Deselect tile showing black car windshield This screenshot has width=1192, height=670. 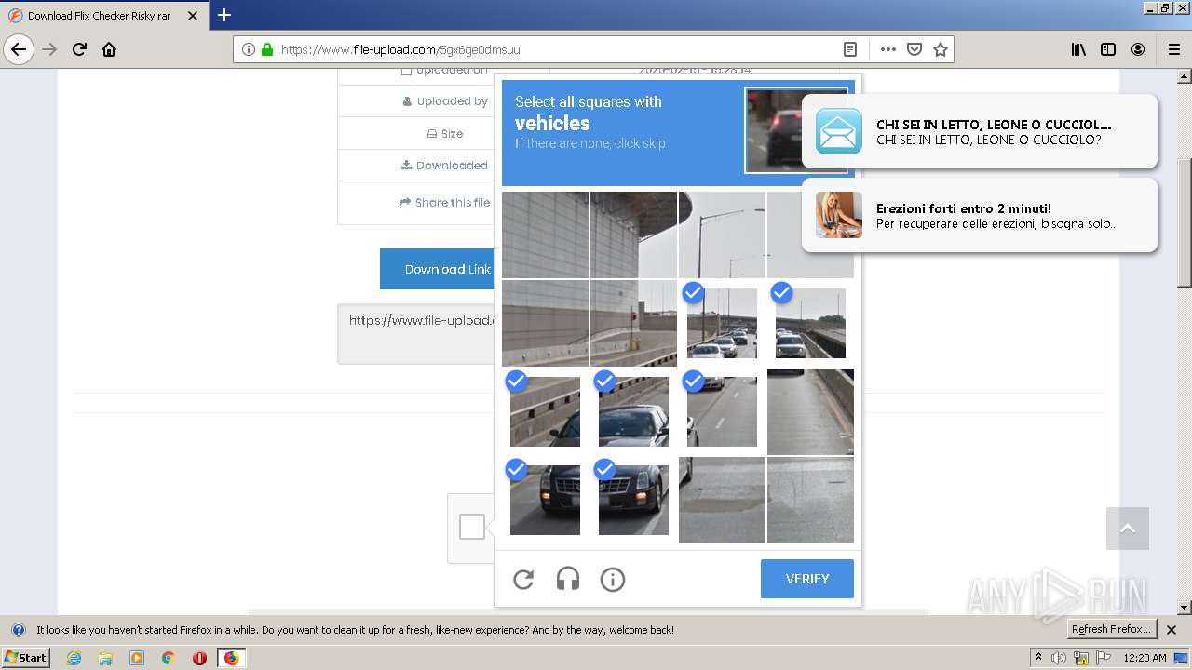633,411
